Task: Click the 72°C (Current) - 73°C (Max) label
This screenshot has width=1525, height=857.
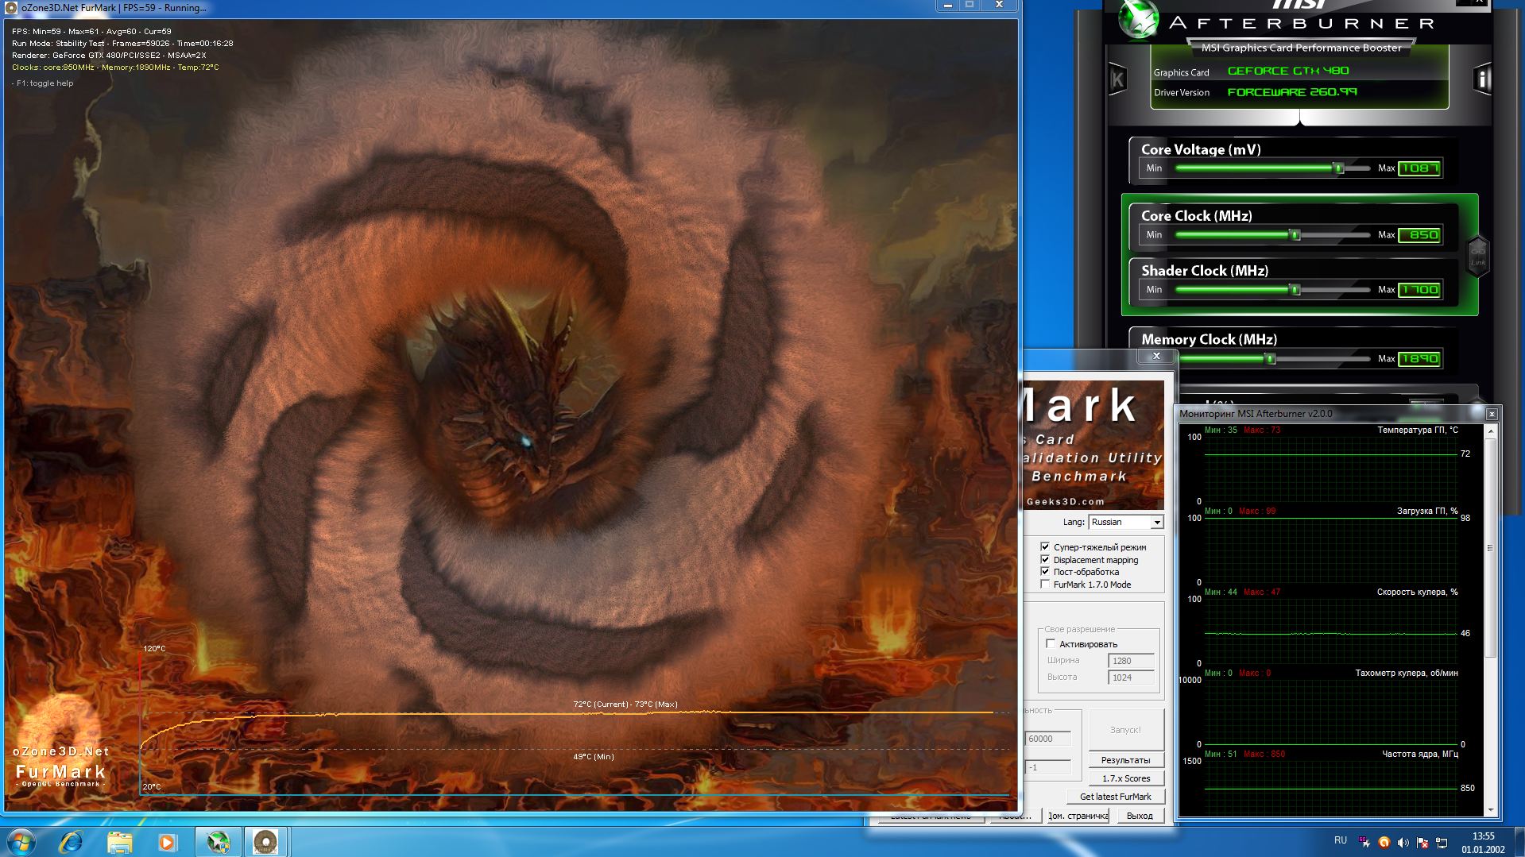Action: 625,705
